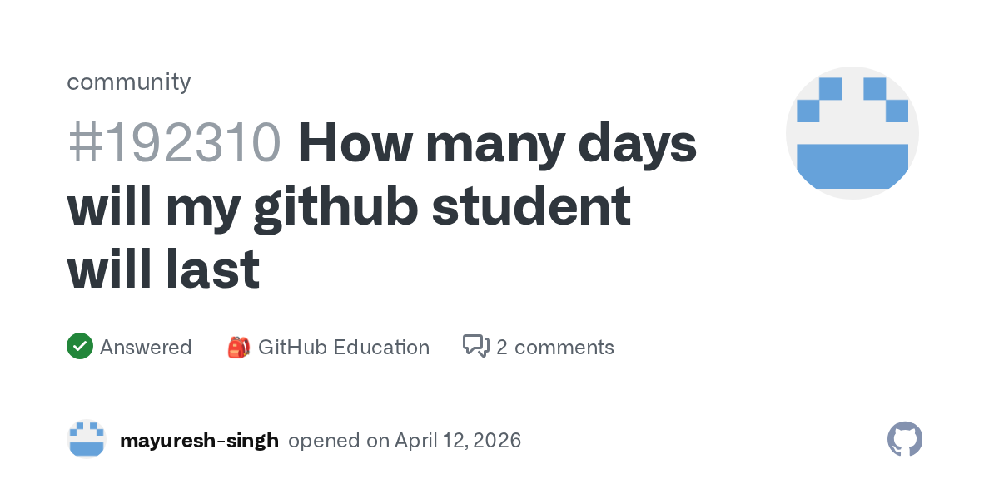The width and height of the screenshot is (999, 499).
Task: Click the backpack emoji icon
Action: pos(238,347)
